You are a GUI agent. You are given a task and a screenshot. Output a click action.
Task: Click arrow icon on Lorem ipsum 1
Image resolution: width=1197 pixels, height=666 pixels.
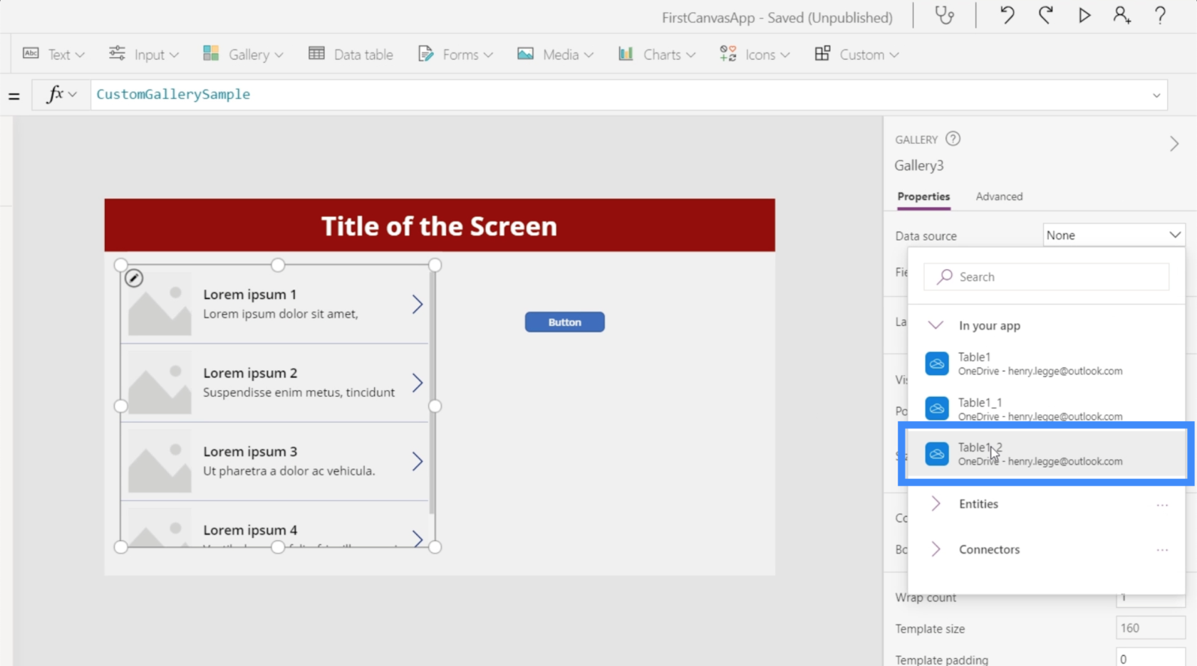(418, 305)
